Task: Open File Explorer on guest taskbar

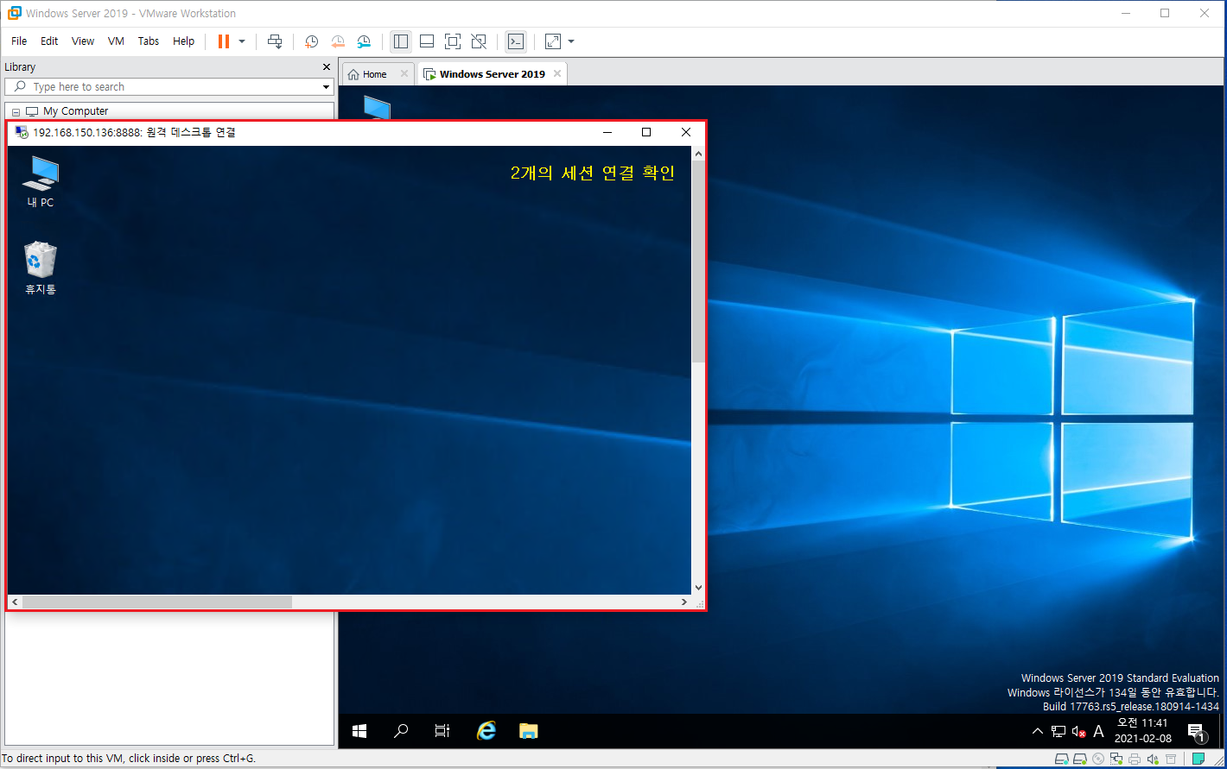Action: pos(528,731)
